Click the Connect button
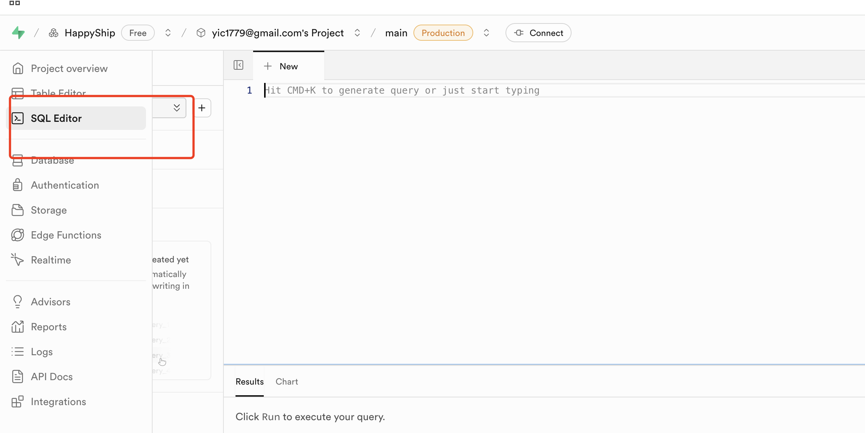 click(x=538, y=33)
